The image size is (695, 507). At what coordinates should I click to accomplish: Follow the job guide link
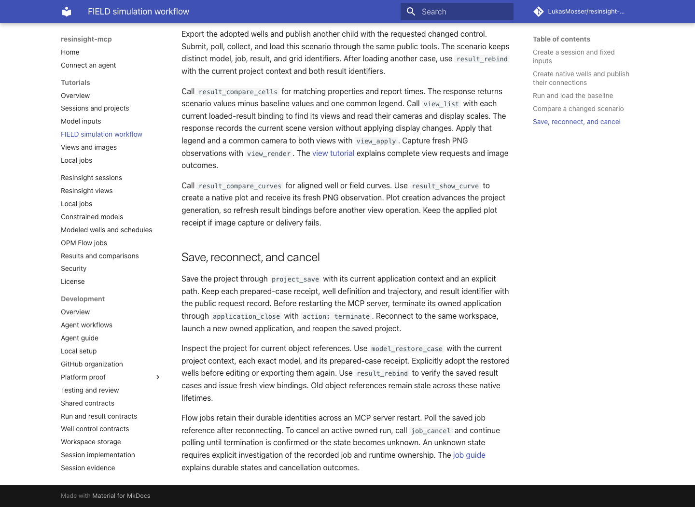coord(469,455)
